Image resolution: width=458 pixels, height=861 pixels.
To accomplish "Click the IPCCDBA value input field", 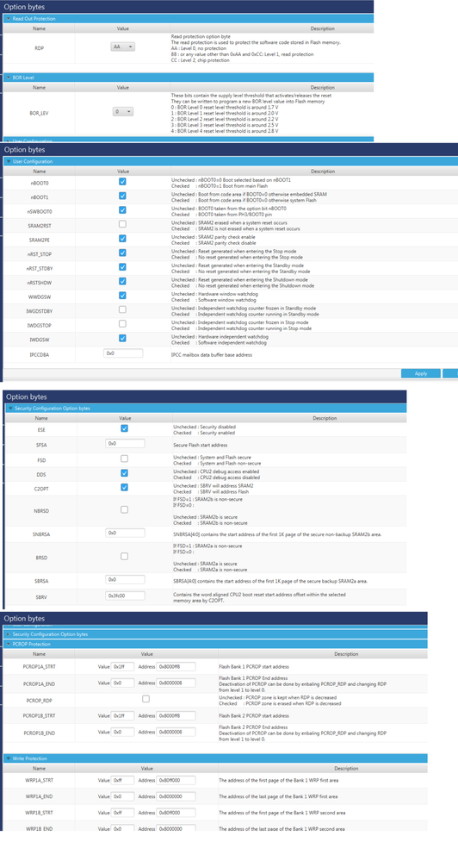I will pos(123,353).
